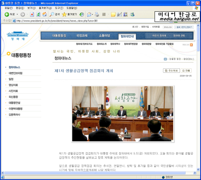Click the Messenger people icon in toolbar
This screenshot has width=201, height=180.
tap(132, 14)
